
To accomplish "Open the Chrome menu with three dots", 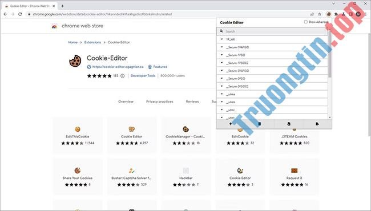I will (x=366, y=14).
